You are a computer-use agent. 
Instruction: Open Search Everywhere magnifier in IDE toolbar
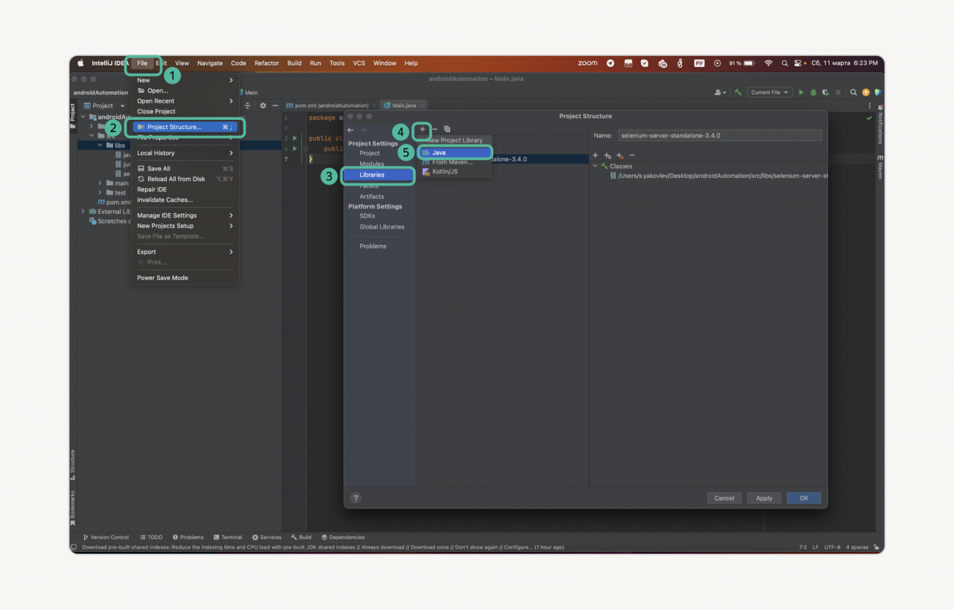(x=853, y=92)
